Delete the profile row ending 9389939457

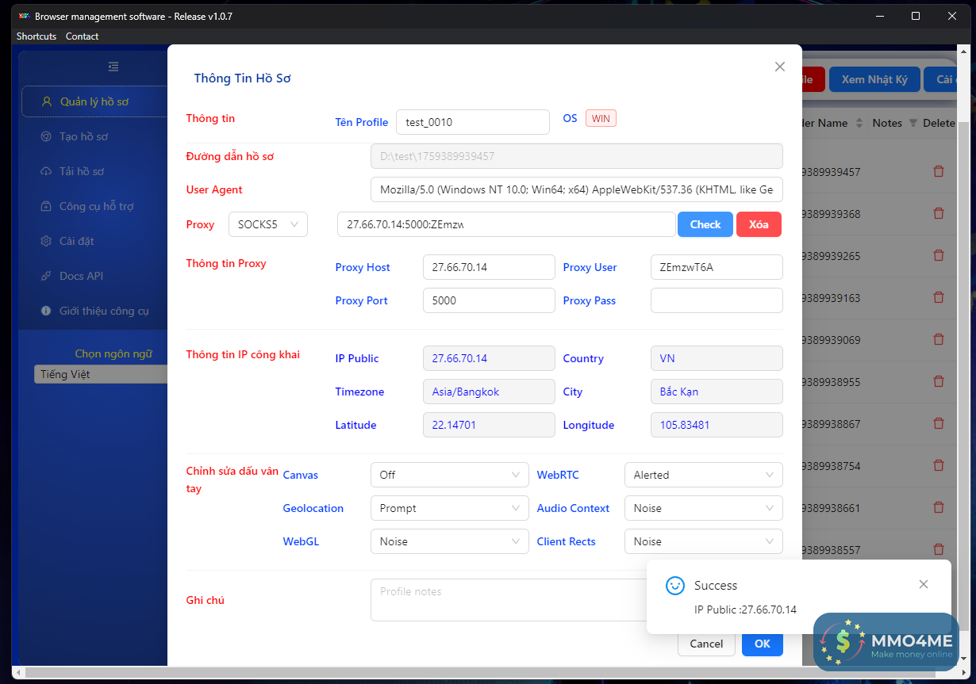(x=939, y=171)
